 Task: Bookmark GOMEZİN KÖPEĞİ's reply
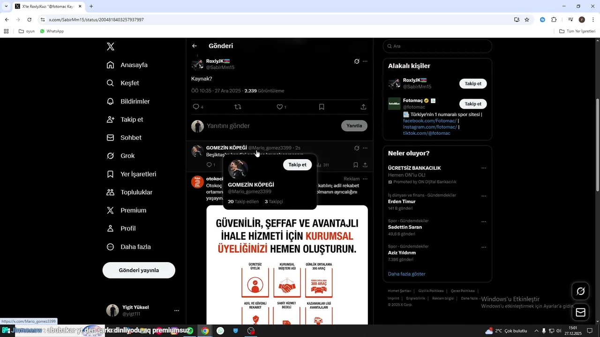pos(356,165)
